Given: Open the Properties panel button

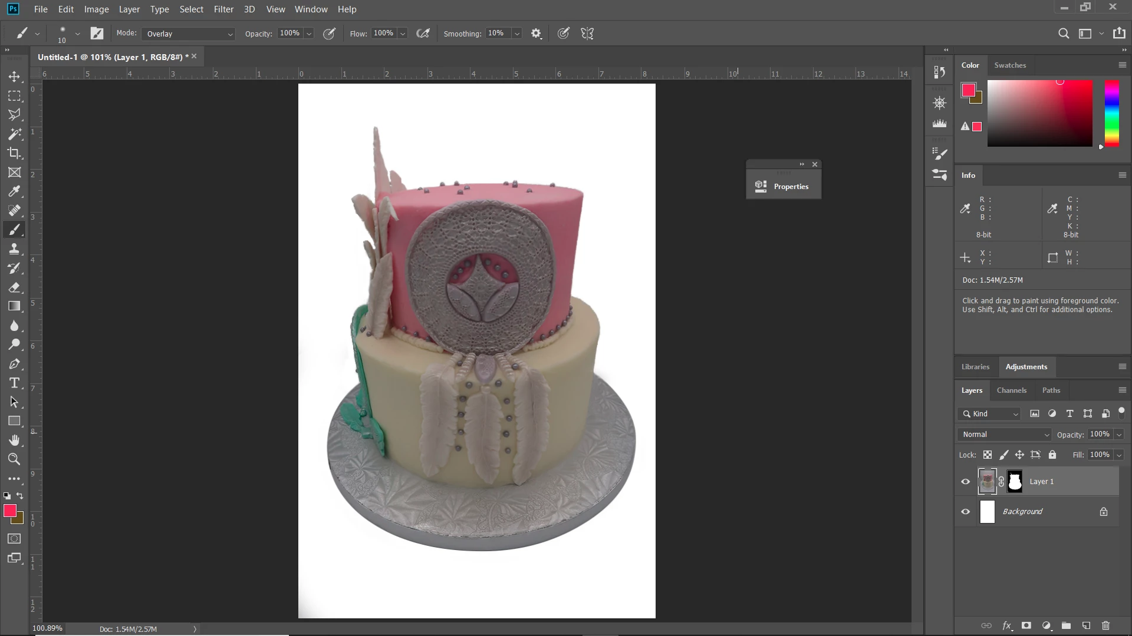Looking at the screenshot, I should 784,187.
